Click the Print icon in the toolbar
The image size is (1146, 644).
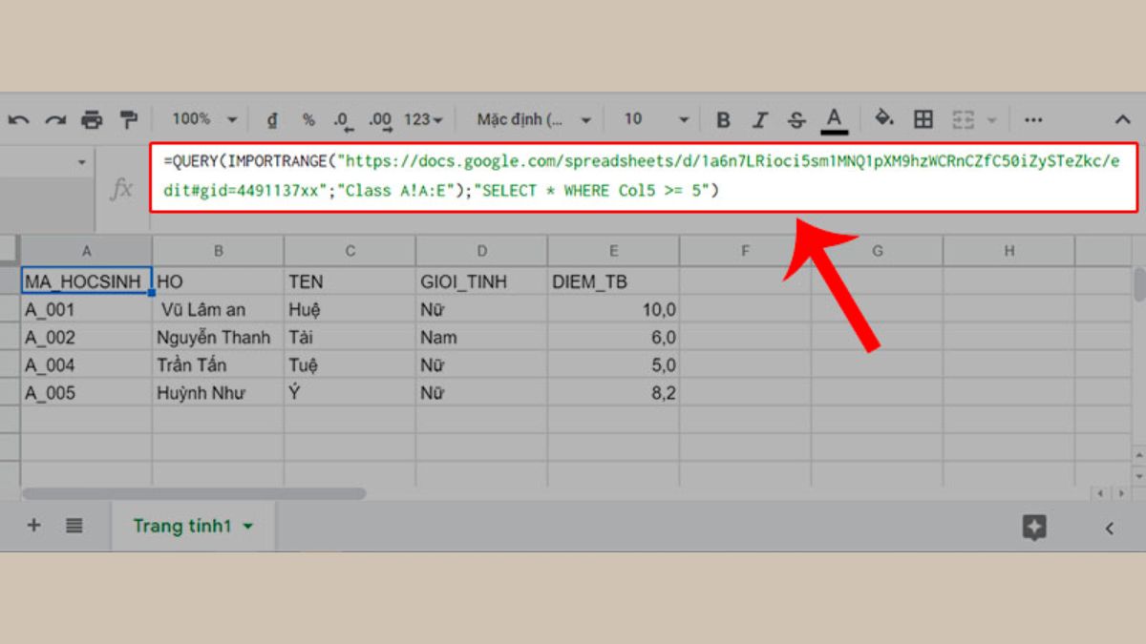point(93,118)
